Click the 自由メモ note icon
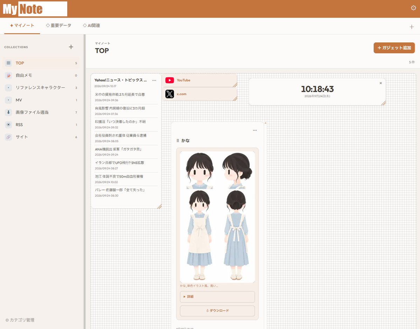This screenshot has width=420, height=329. tap(8, 75)
